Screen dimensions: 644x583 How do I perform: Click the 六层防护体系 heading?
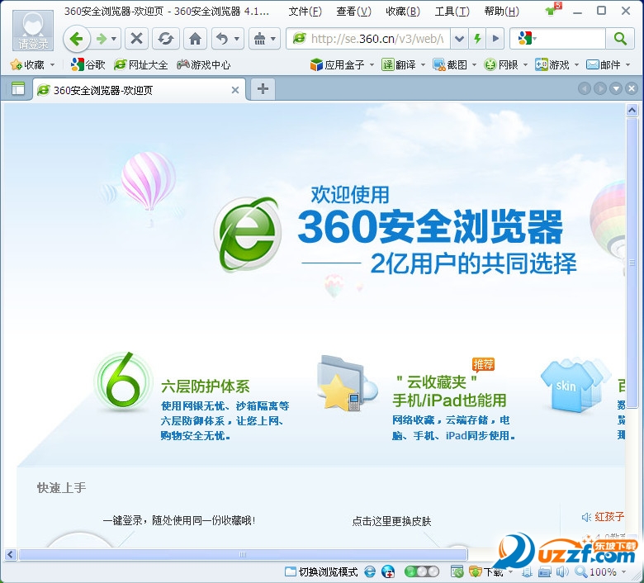pyautogui.click(x=206, y=386)
